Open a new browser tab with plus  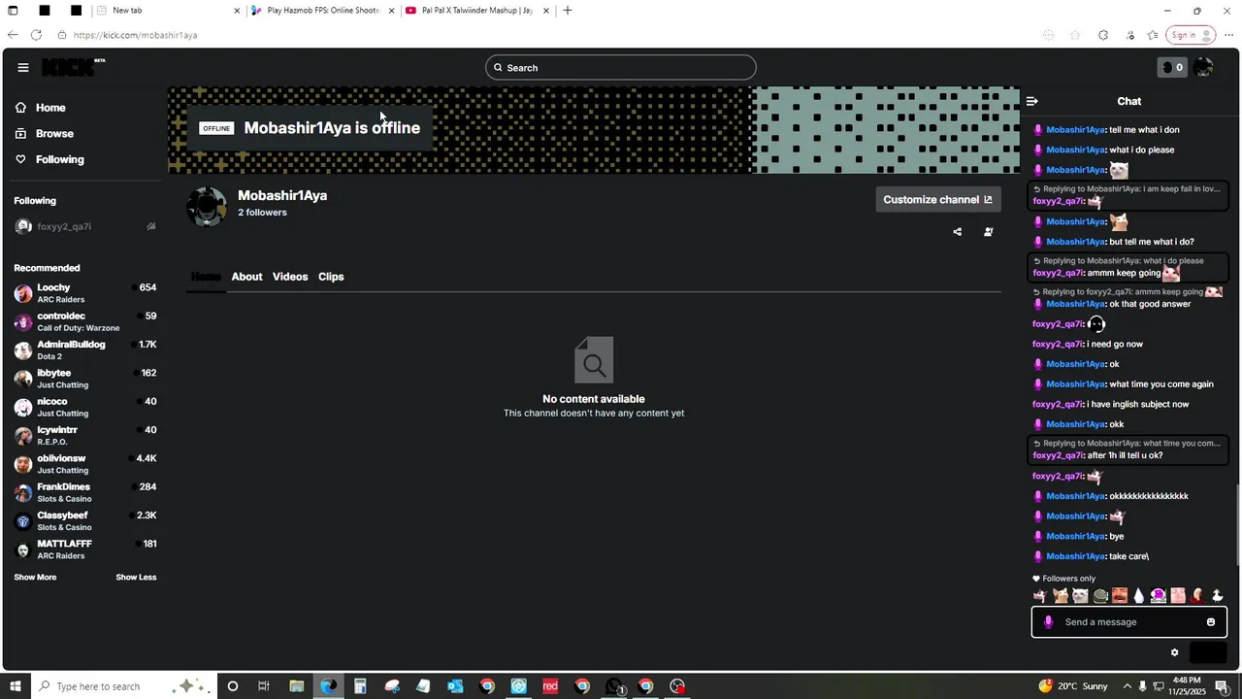pyautogui.click(x=568, y=11)
